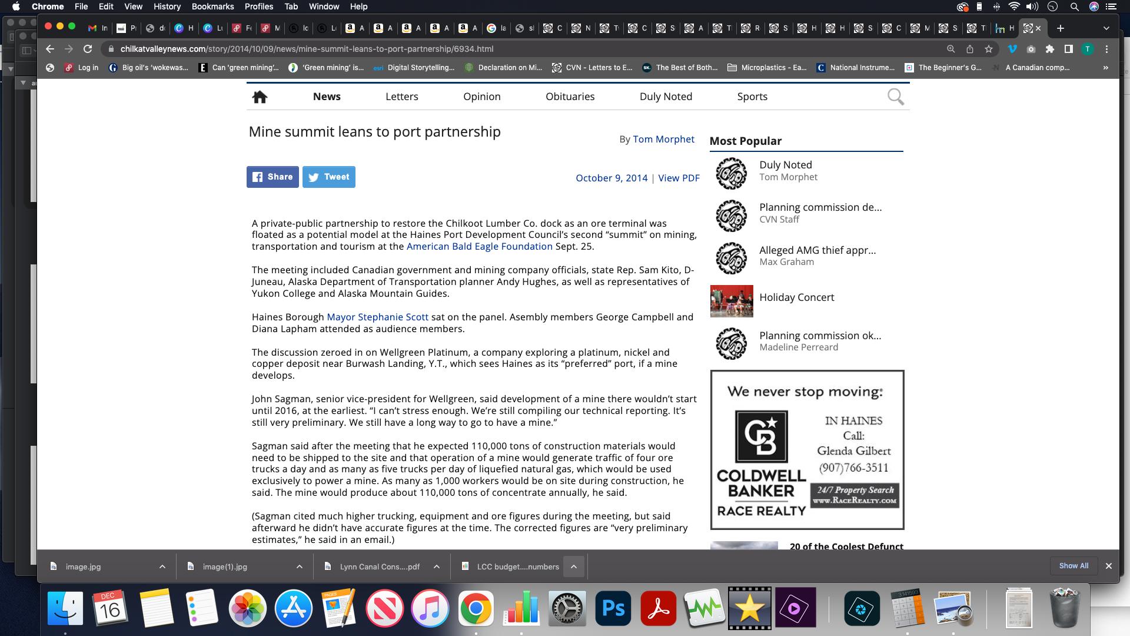Bookmark this page with the star icon

click(989, 49)
